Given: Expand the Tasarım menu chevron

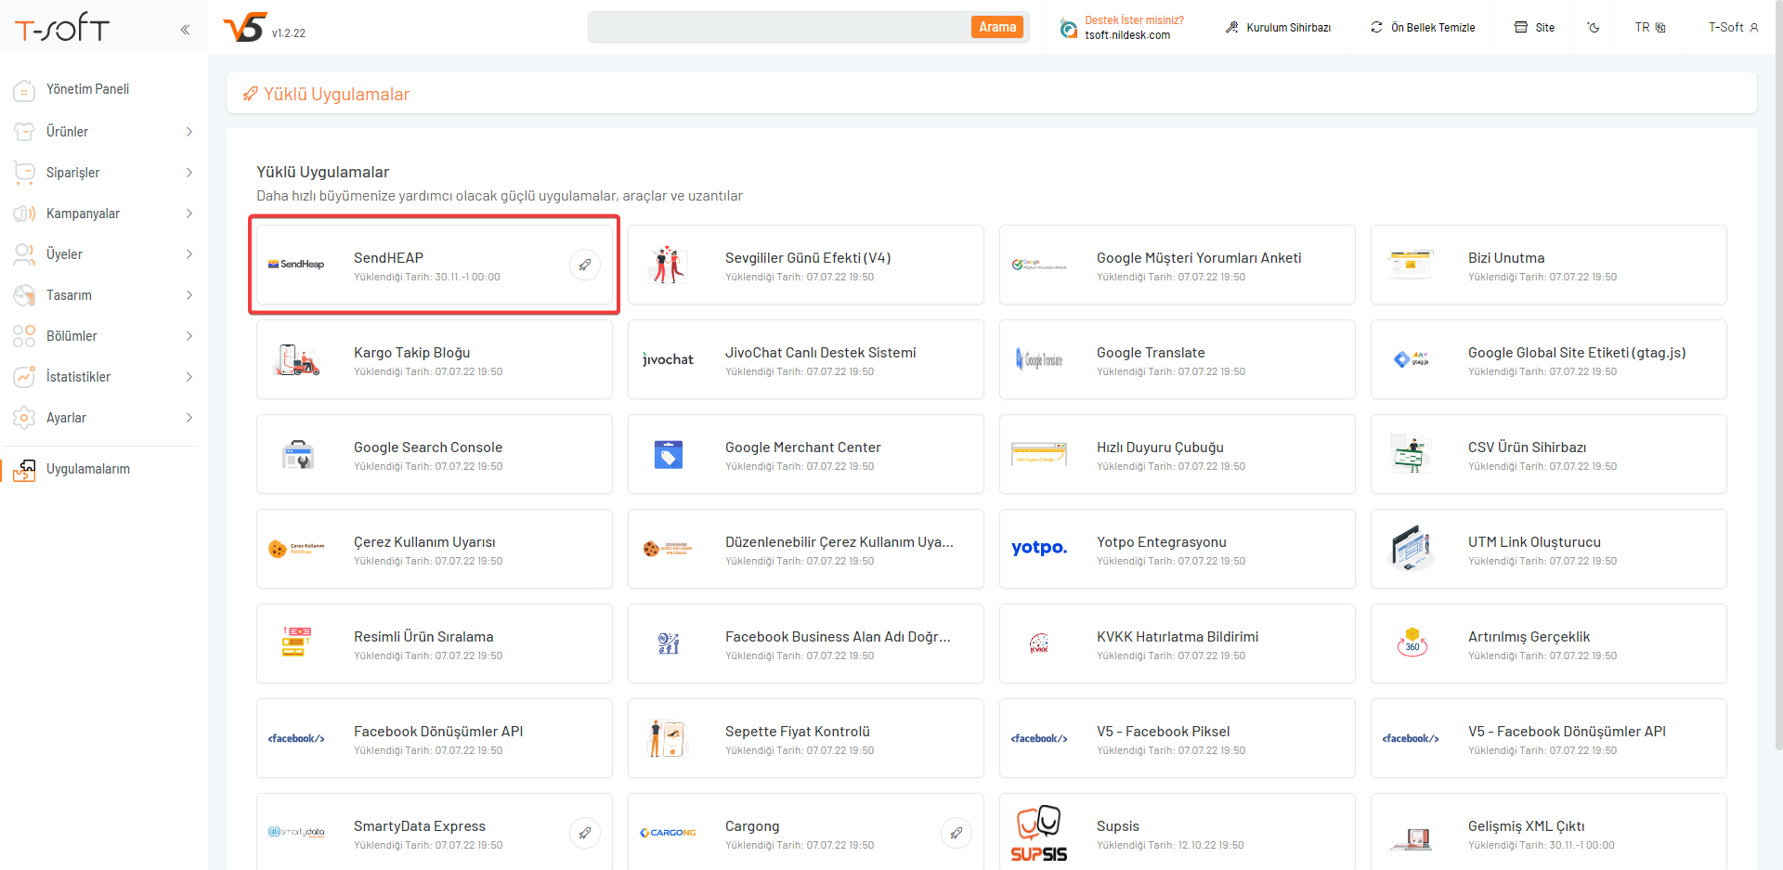Looking at the screenshot, I should [189, 295].
